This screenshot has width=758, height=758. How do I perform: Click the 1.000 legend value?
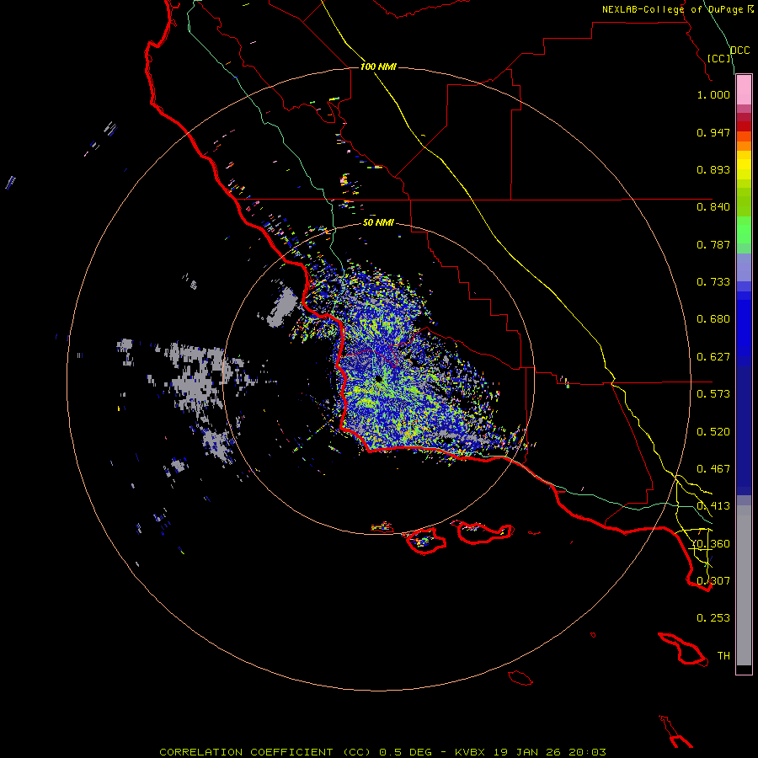point(713,94)
